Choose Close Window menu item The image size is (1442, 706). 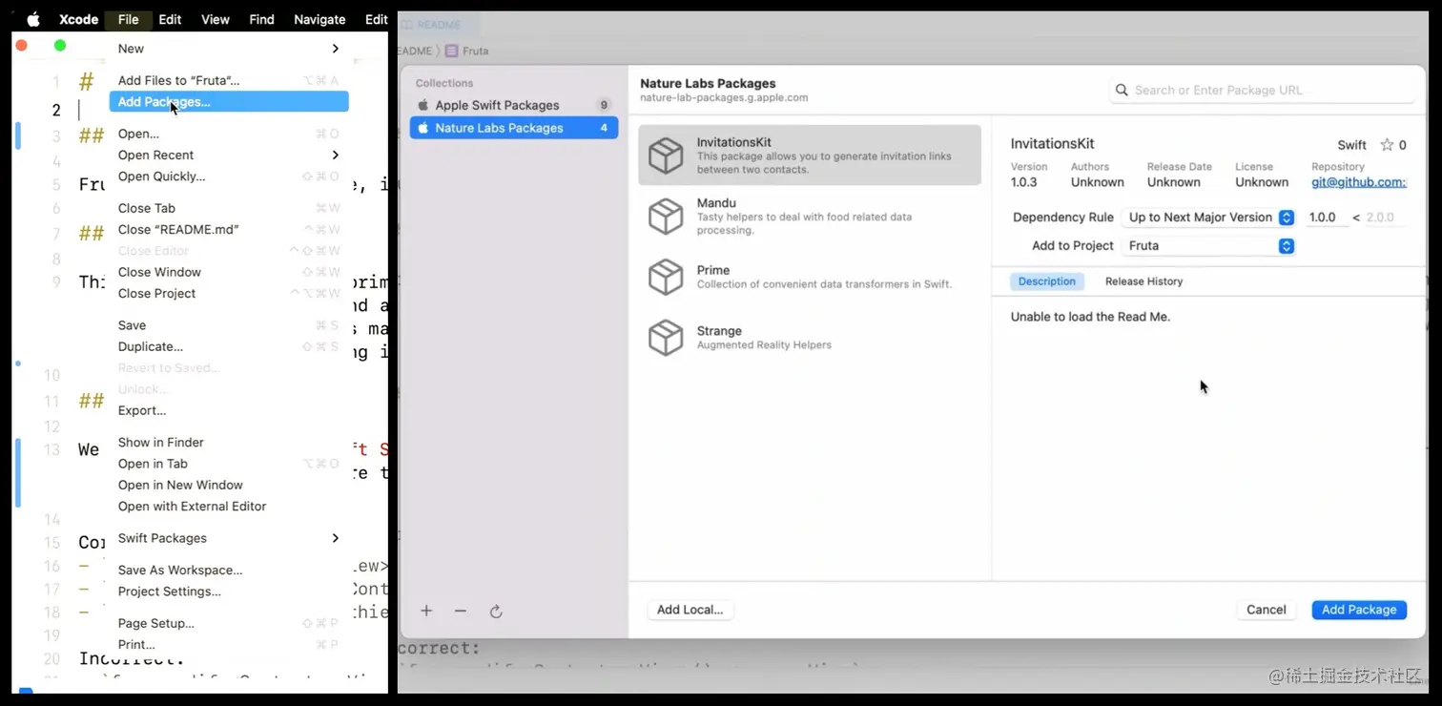(x=229, y=272)
